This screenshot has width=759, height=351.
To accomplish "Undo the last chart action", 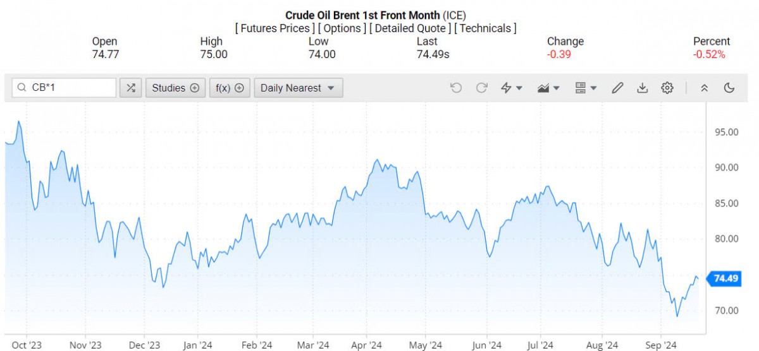I will [456, 88].
